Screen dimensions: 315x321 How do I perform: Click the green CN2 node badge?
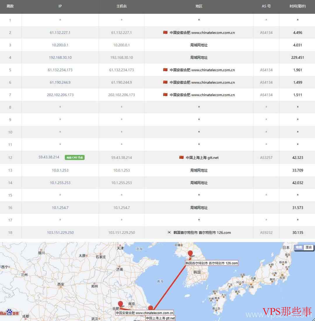point(75,157)
